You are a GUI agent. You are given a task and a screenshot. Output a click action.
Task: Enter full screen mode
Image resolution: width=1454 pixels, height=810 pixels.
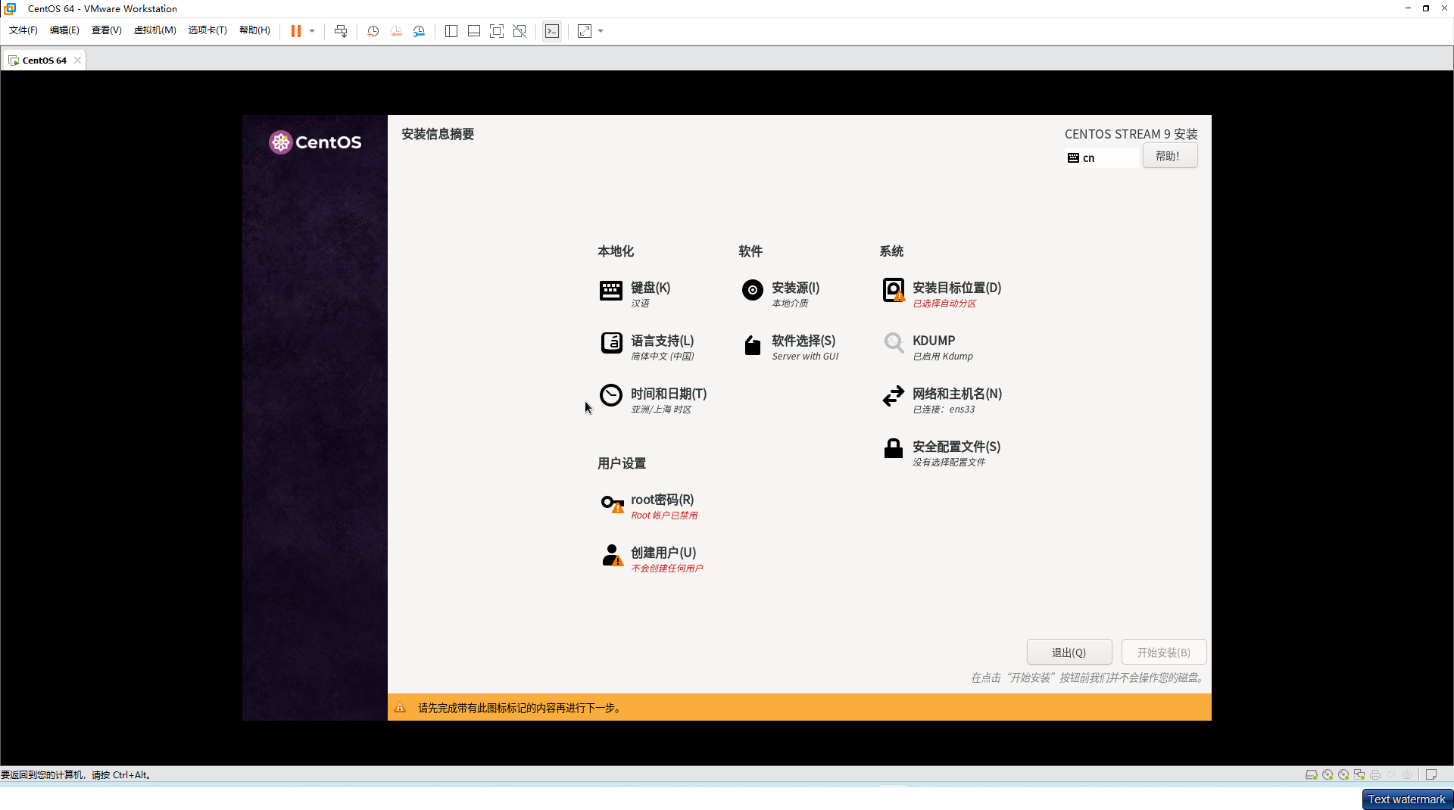coord(497,31)
